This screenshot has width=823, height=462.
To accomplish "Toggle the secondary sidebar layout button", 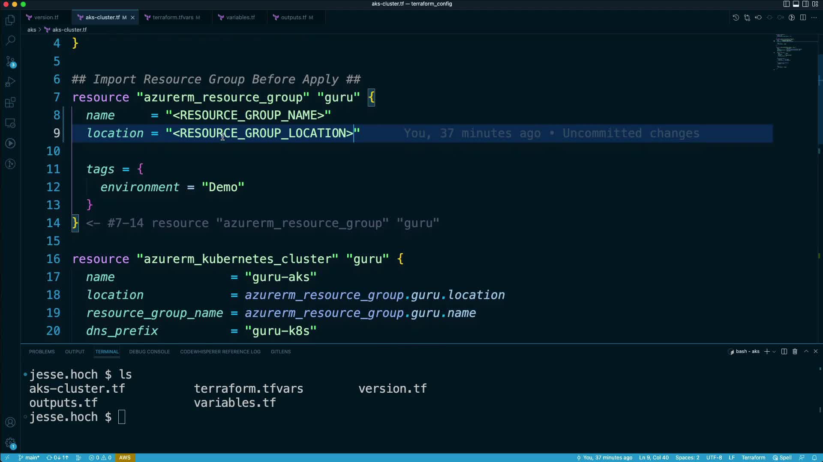I will [805, 4].
